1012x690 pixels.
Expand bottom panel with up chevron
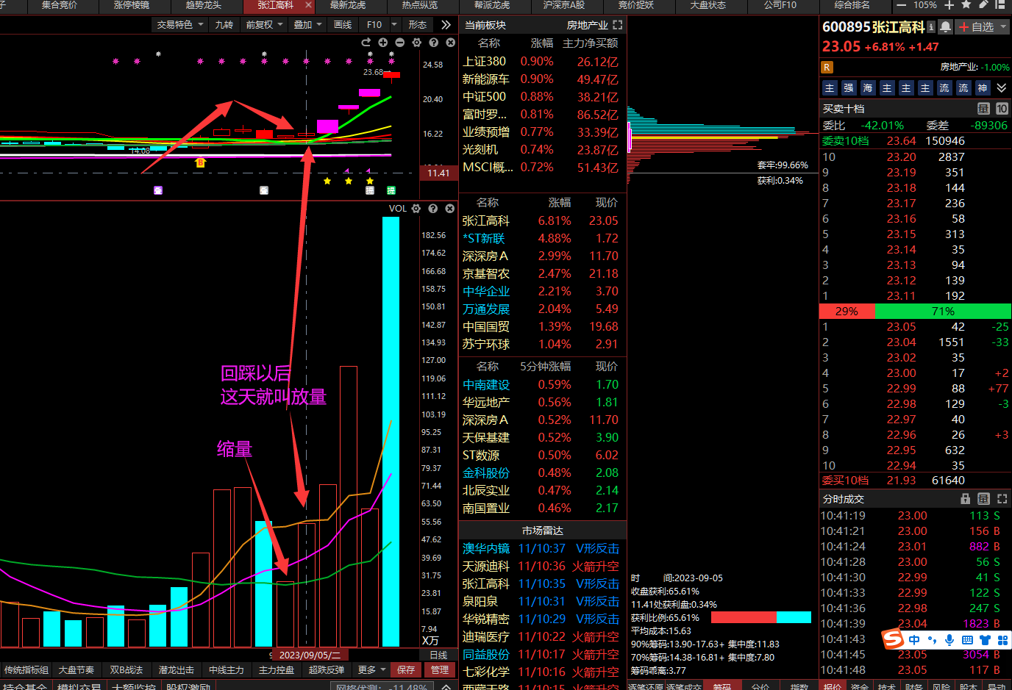446,686
